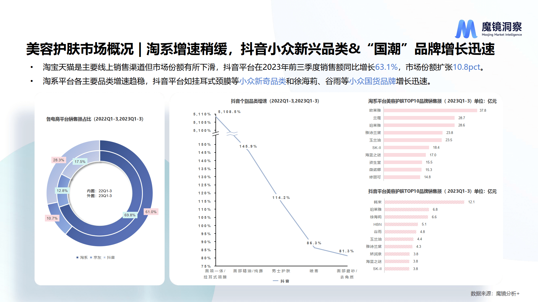This screenshot has width=538, height=302.
Task: Click the 去角质 axis label
Action: tap(347, 277)
